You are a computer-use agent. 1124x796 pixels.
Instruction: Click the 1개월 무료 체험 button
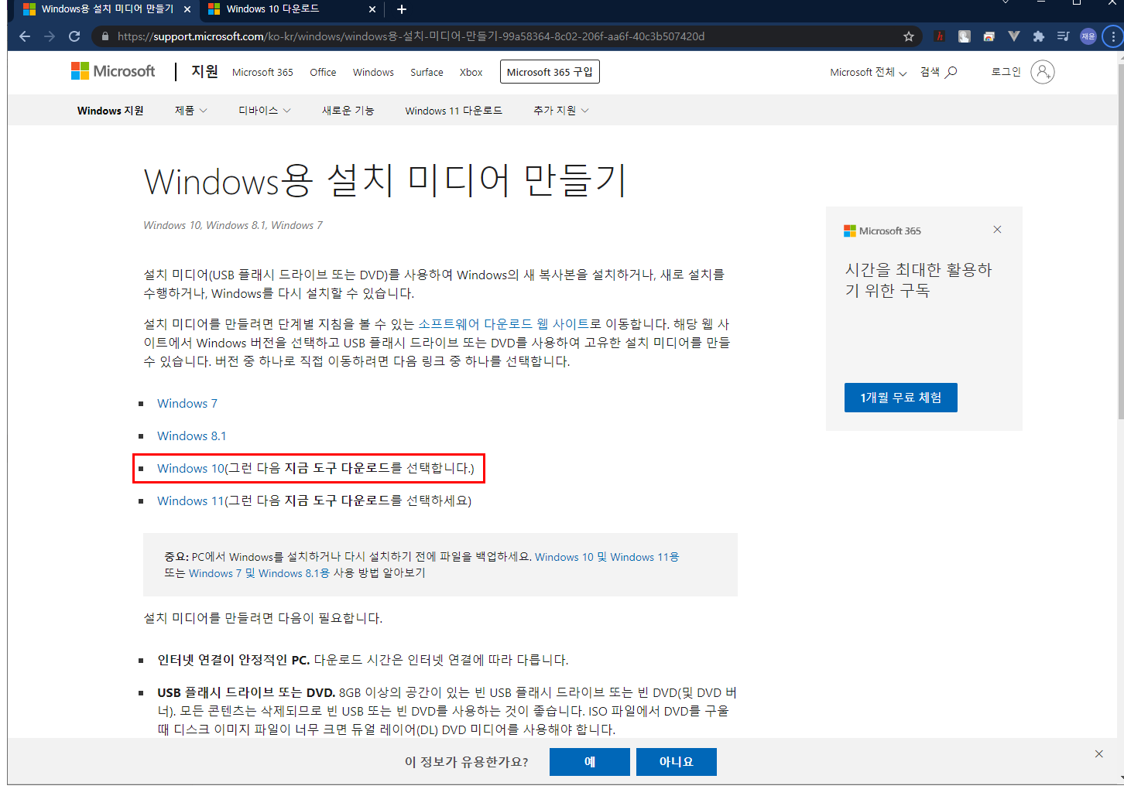[x=901, y=398]
